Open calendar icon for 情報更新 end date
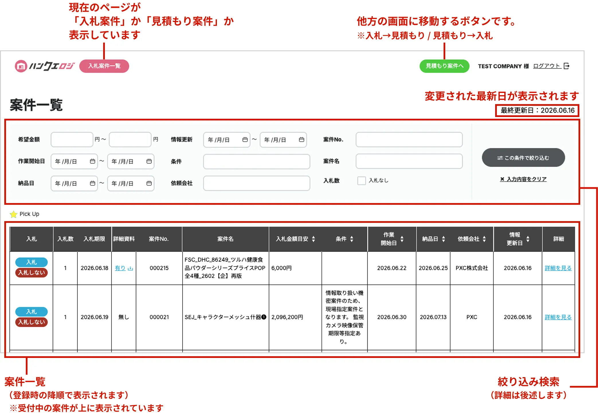 pos(301,140)
